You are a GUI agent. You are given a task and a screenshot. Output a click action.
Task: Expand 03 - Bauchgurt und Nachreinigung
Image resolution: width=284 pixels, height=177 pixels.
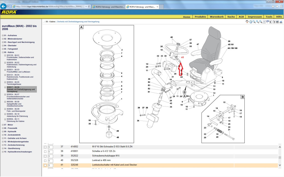pos(3,42)
